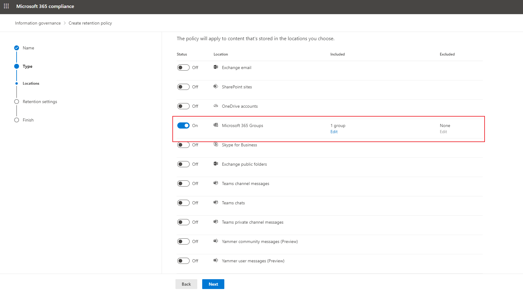Screen dimensions: 523x293
Task: Click 'Yammer community messages (Preview)' label
Action: (x=260, y=241)
